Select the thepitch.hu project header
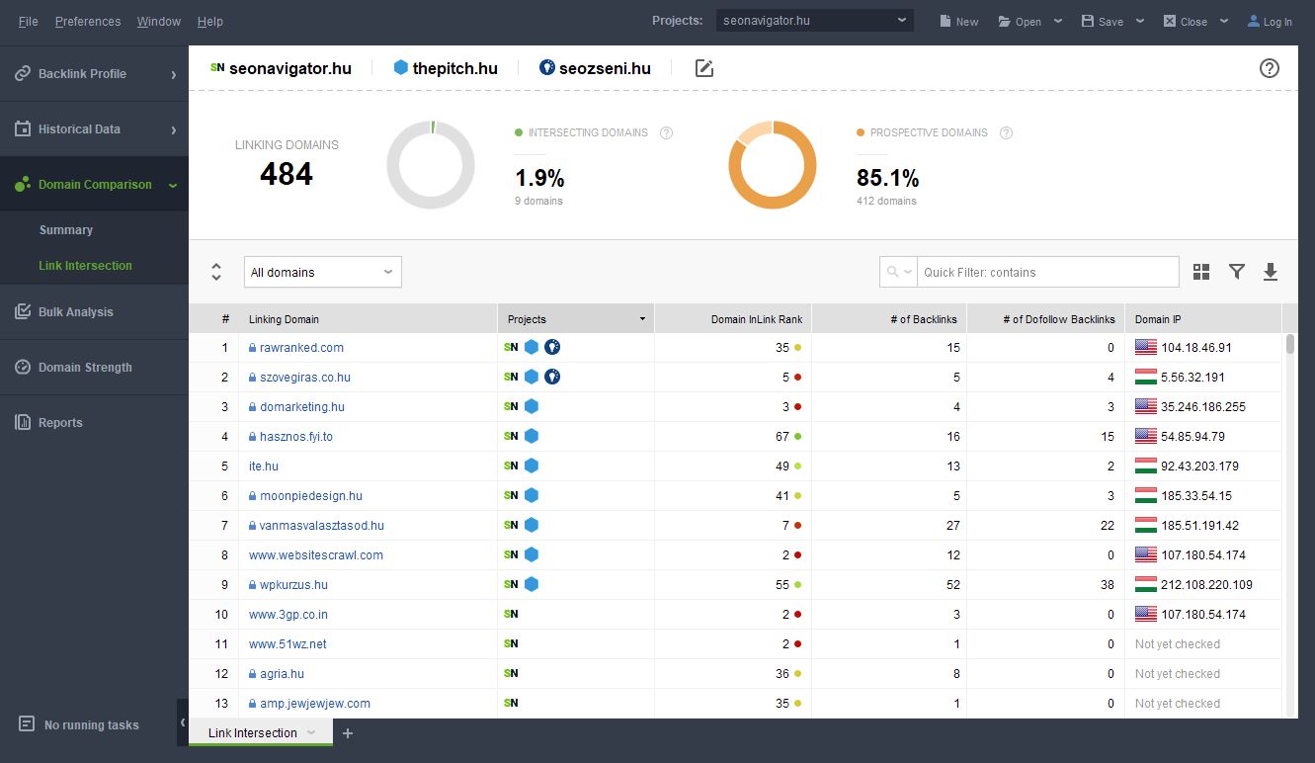Viewport: 1315px width, 763px height. [445, 68]
